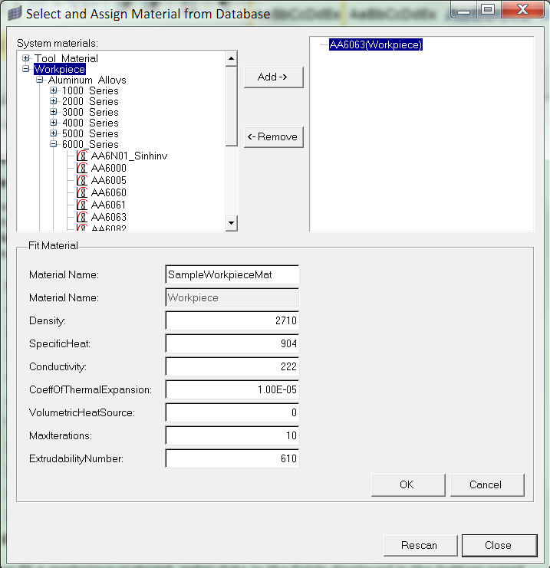Click the AA6061 material icon
Screen dimensions: 550x568
82,205
